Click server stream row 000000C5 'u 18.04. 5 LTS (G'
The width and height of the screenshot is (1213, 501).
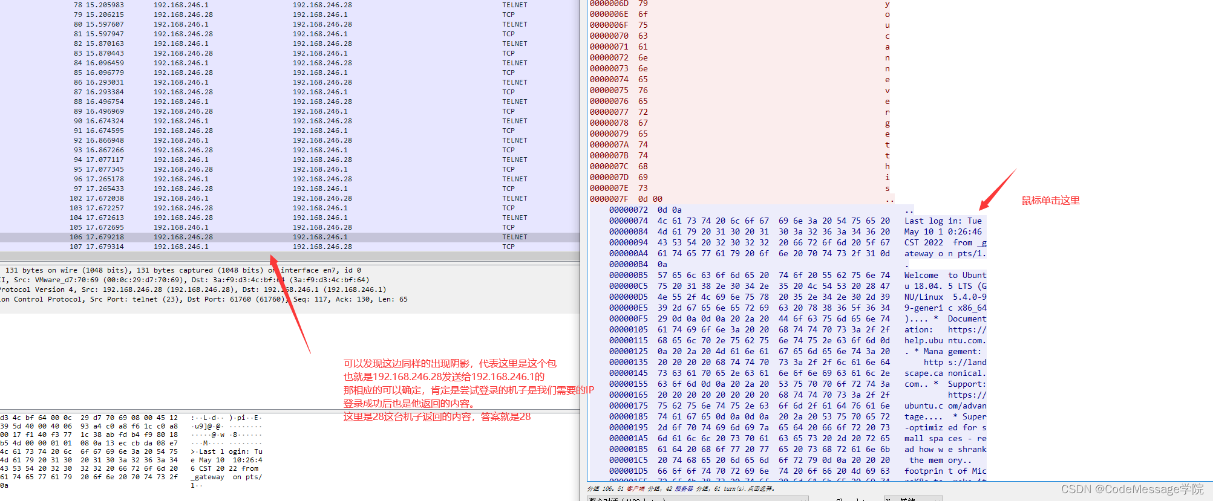click(x=797, y=286)
